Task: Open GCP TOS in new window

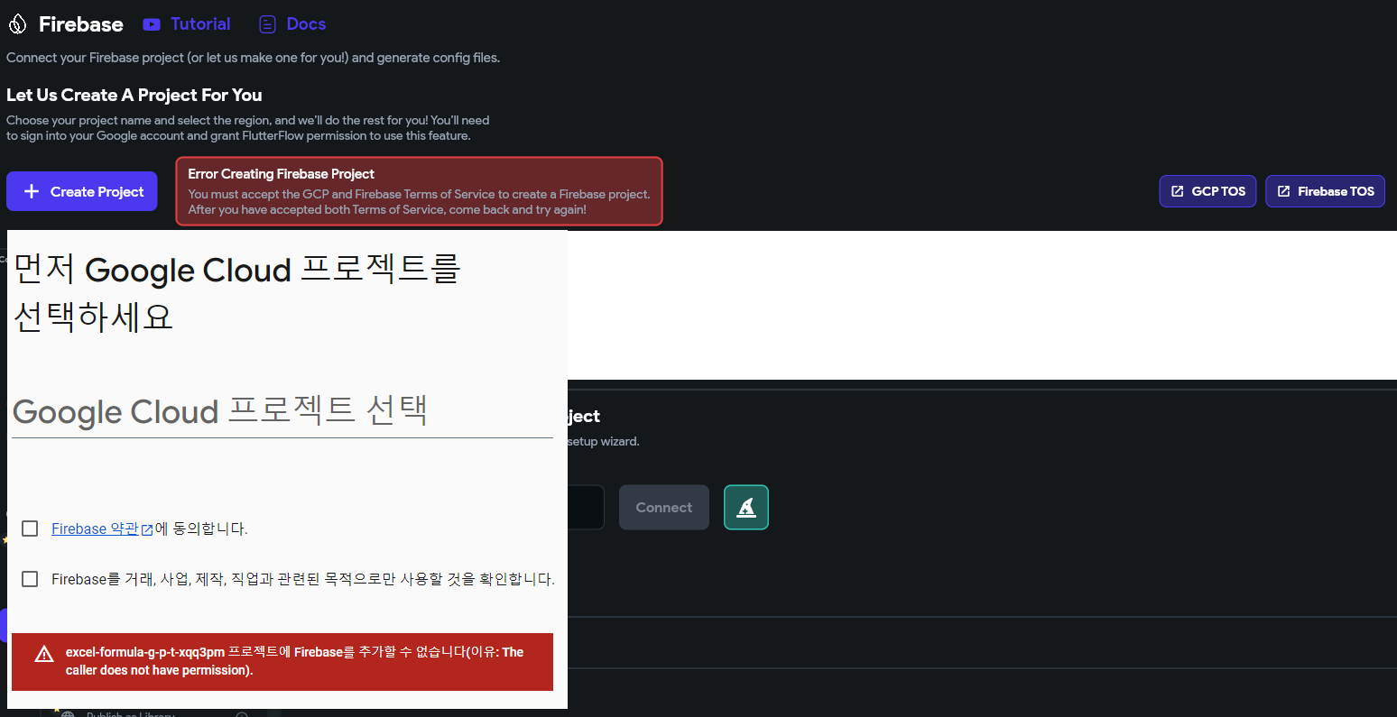Action: 1207,191
